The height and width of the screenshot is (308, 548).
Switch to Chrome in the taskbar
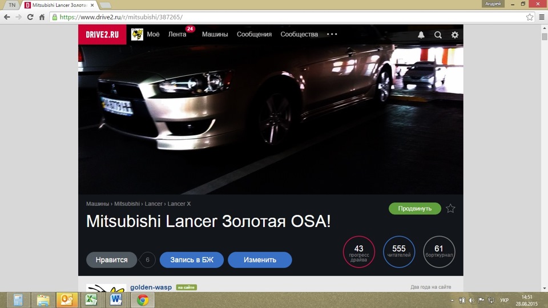coord(143,300)
